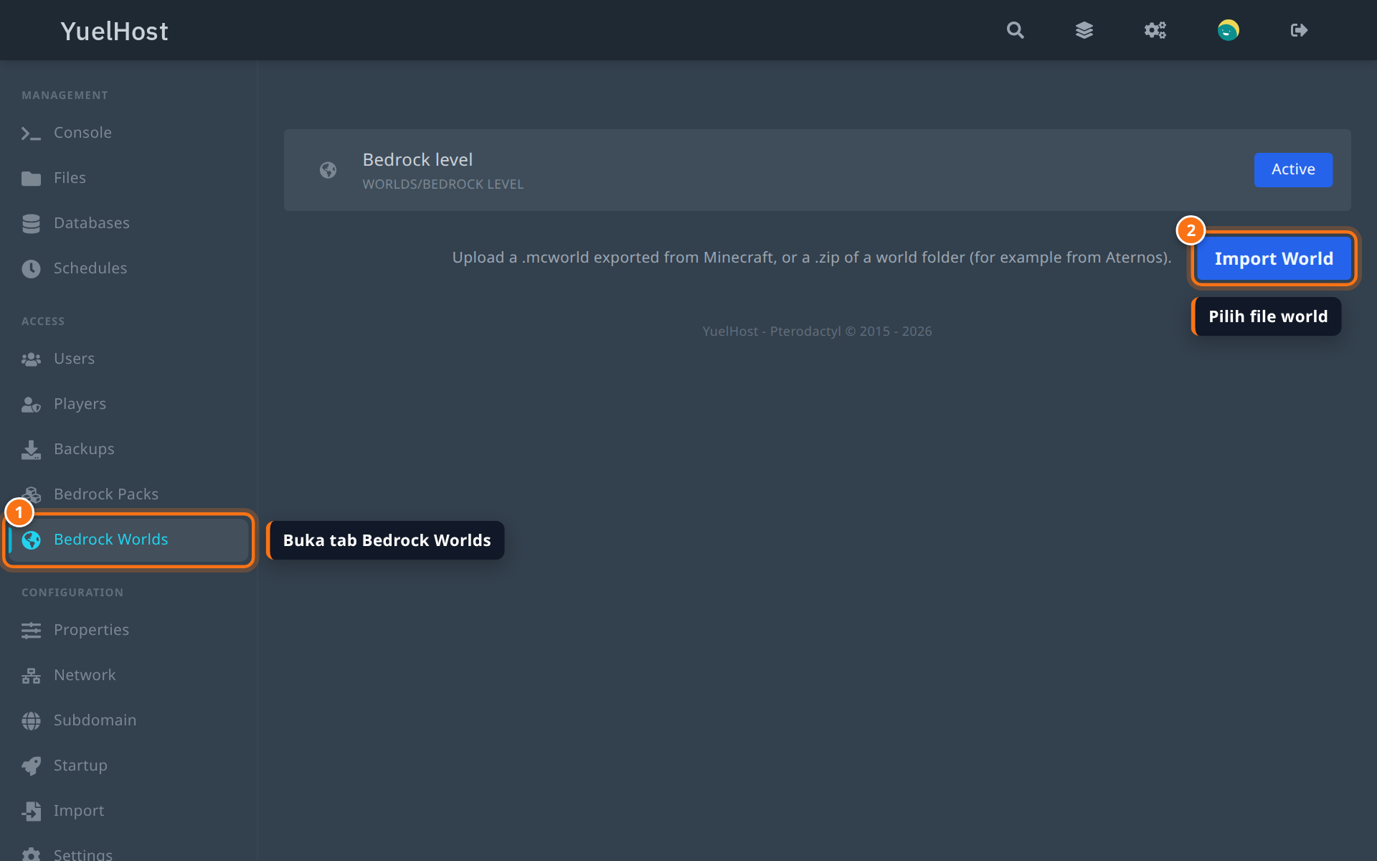1377x861 pixels.
Task: Click the Databases cylinder icon
Action: coord(31,223)
